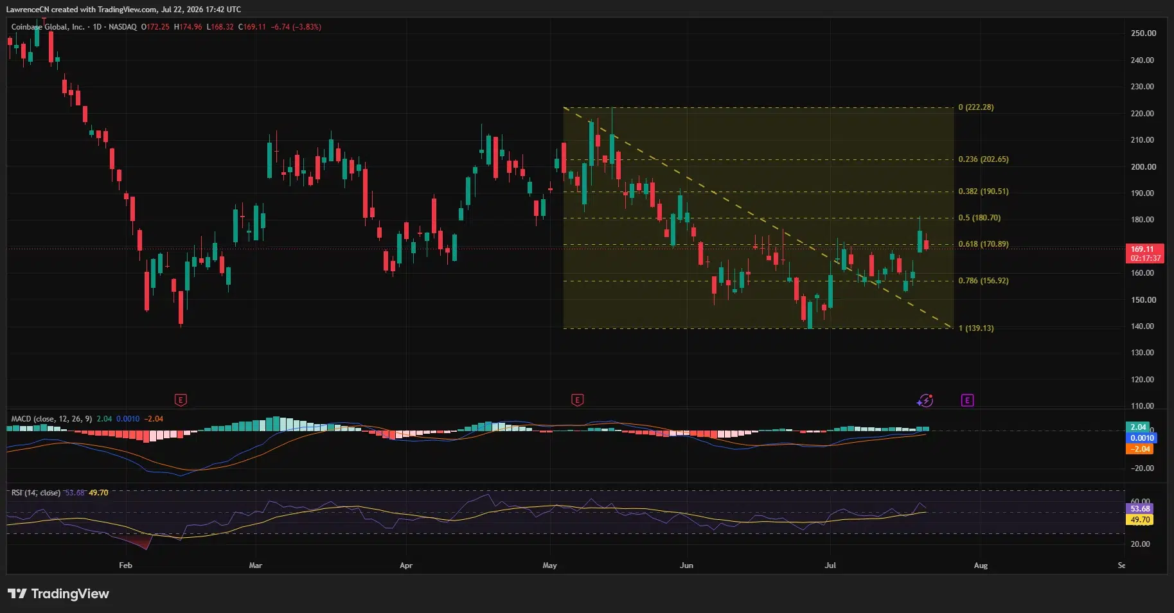Click the Jul label on time axis
The width and height of the screenshot is (1174, 613).
point(830,565)
